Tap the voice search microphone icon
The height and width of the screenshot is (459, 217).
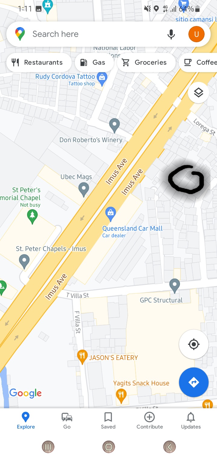(171, 34)
